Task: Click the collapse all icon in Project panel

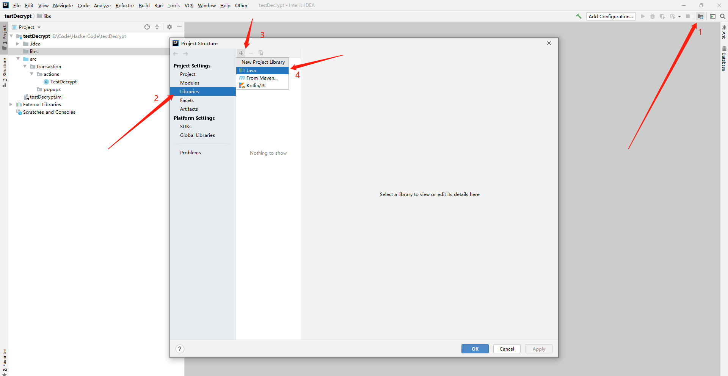Action: [x=157, y=27]
